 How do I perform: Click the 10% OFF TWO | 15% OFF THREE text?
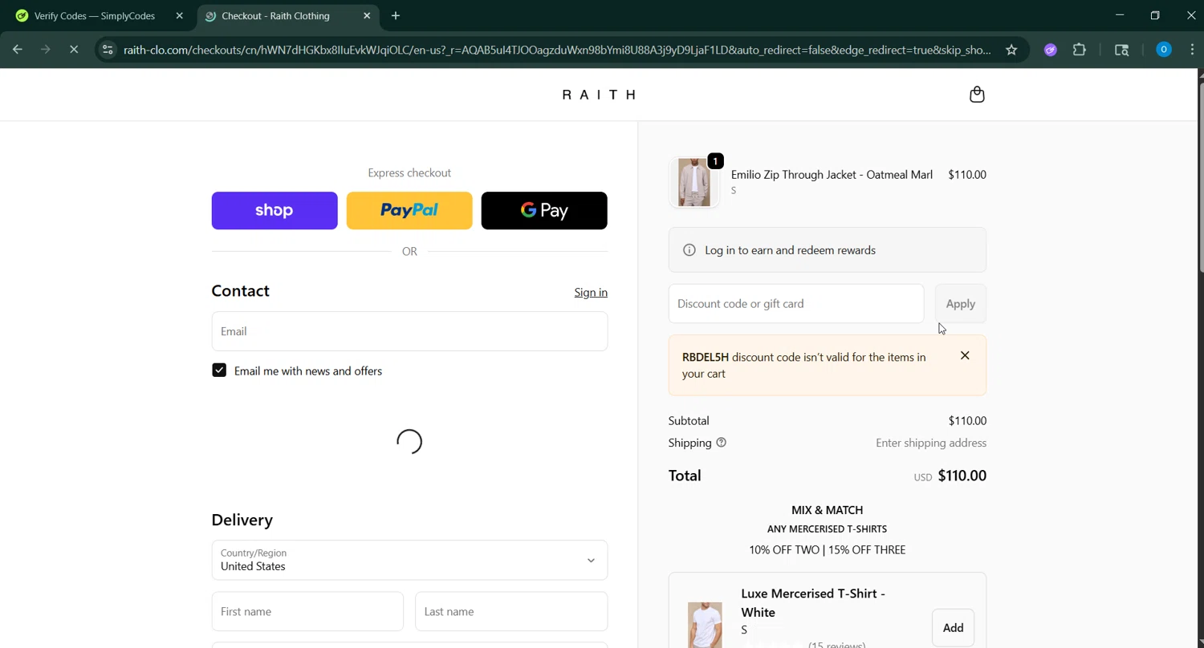[x=827, y=550]
